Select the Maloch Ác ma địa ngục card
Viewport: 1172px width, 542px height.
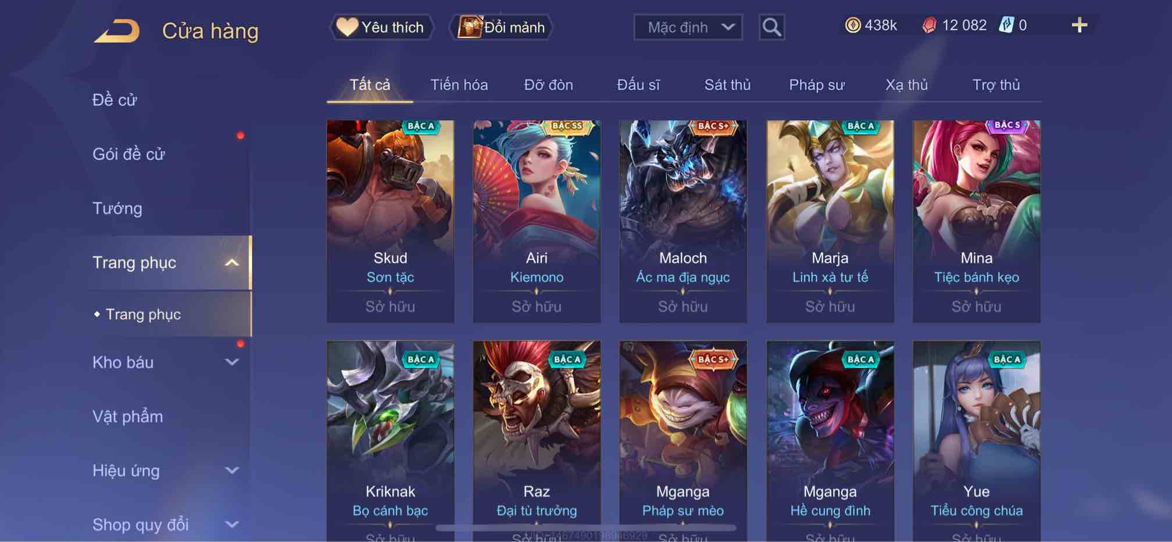click(683, 221)
